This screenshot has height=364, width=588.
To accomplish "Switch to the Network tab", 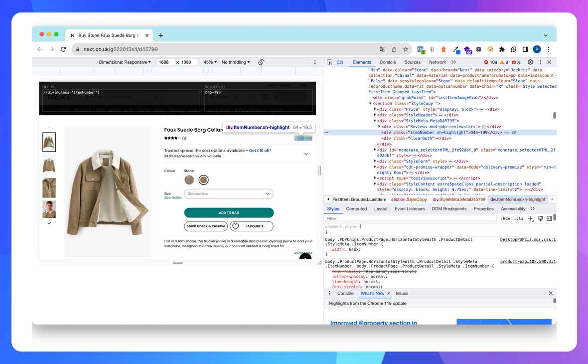I will pyautogui.click(x=438, y=62).
